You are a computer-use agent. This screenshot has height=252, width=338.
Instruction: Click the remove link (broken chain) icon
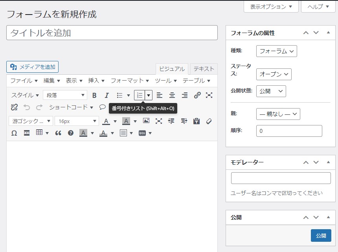click(14, 107)
